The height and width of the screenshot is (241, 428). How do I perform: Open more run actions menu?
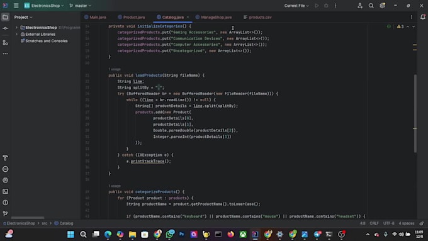(335, 6)
